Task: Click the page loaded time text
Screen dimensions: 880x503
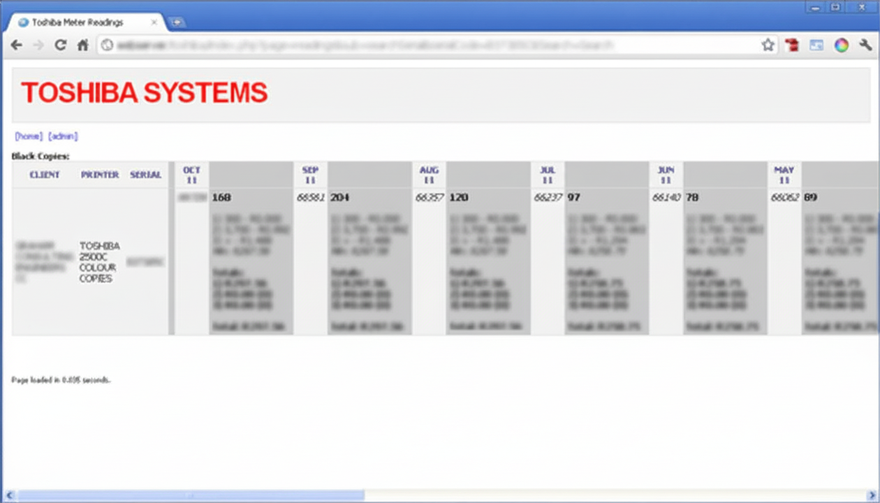Action: tap(61, 380)
